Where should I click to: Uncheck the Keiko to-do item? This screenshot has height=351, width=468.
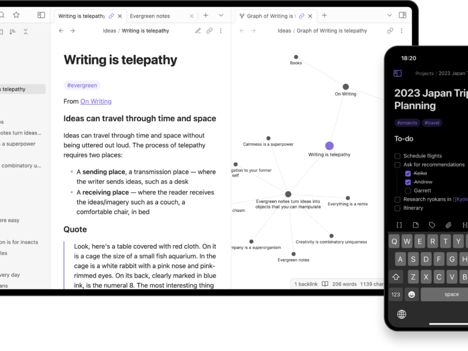[408, 174]
